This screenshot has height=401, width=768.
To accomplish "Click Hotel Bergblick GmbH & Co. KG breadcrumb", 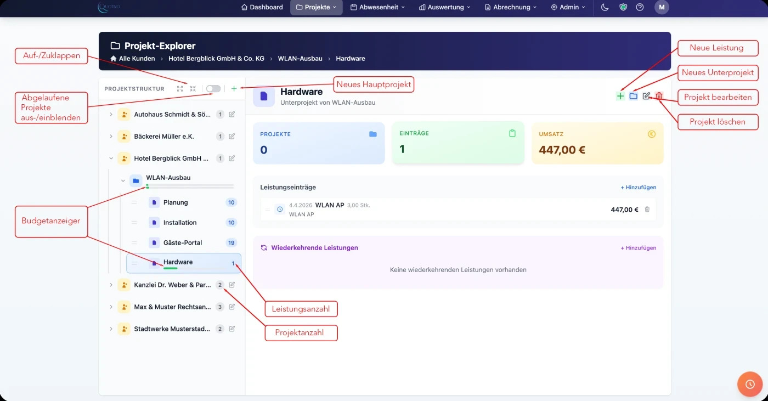I will [215, 58].
